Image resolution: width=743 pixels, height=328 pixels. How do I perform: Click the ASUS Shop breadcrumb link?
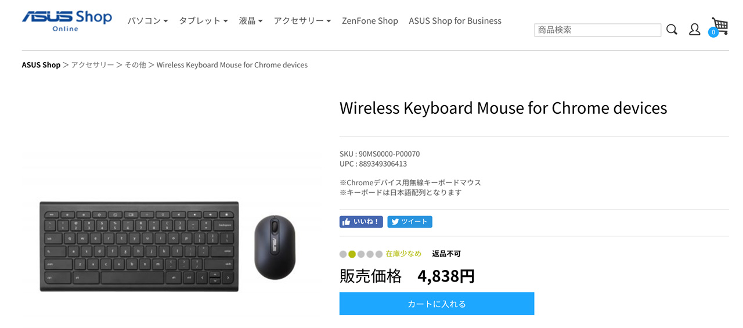click(41, 65)
